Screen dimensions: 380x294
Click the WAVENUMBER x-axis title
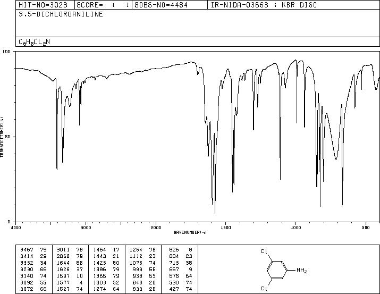(190, 232)
